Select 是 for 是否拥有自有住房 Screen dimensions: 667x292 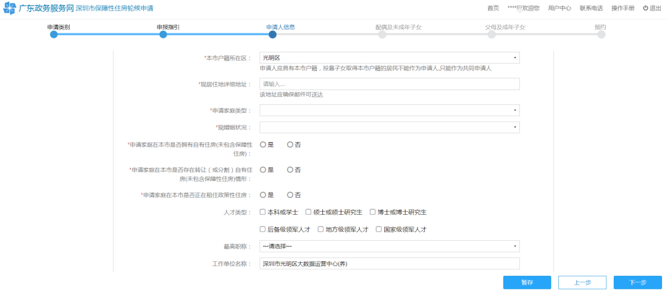point(263,144)
